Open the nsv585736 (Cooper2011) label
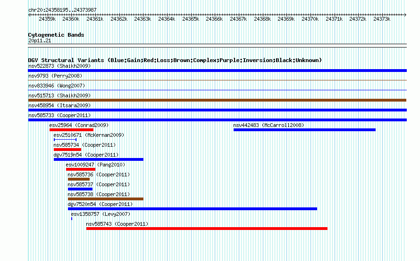Screen dimensions: 420x261 [x=99, y=174]
